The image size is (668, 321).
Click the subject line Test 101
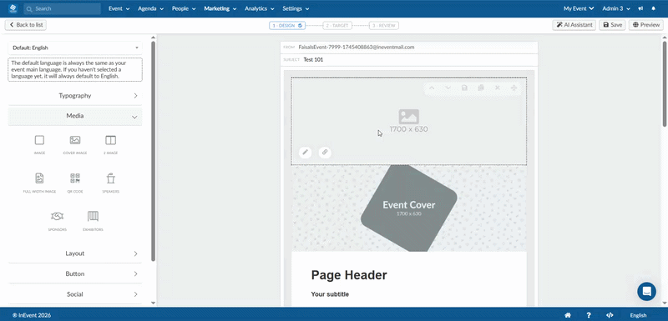pos(314,59)
